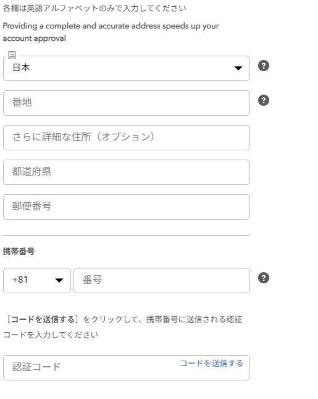Focus the 都道府県 prefecture field
The image size is (318, 399).
tap(127, 172)
